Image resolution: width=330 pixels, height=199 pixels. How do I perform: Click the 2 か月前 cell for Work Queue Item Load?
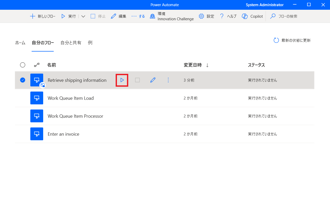[190, 98]
